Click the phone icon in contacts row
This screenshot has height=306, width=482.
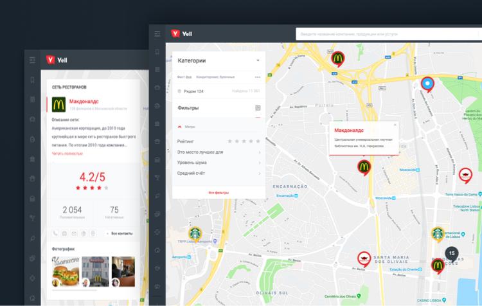point(56,233)
